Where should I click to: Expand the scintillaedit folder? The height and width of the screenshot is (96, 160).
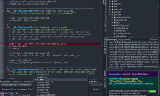coord(112,20)
